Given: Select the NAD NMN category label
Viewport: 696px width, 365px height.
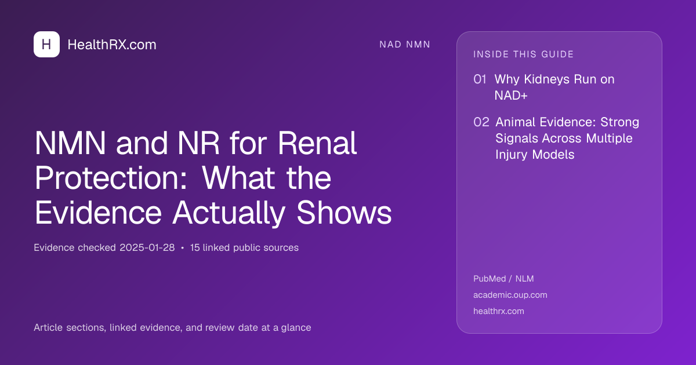Looking at the screenshot, I should coord(405,45).
